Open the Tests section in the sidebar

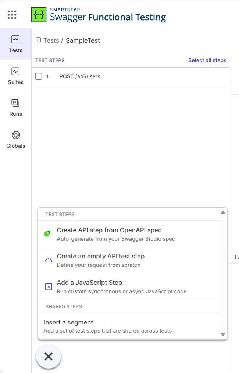(15, 44)
